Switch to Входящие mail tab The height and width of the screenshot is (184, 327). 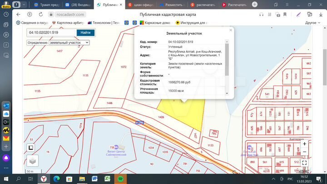click(78, 5)
